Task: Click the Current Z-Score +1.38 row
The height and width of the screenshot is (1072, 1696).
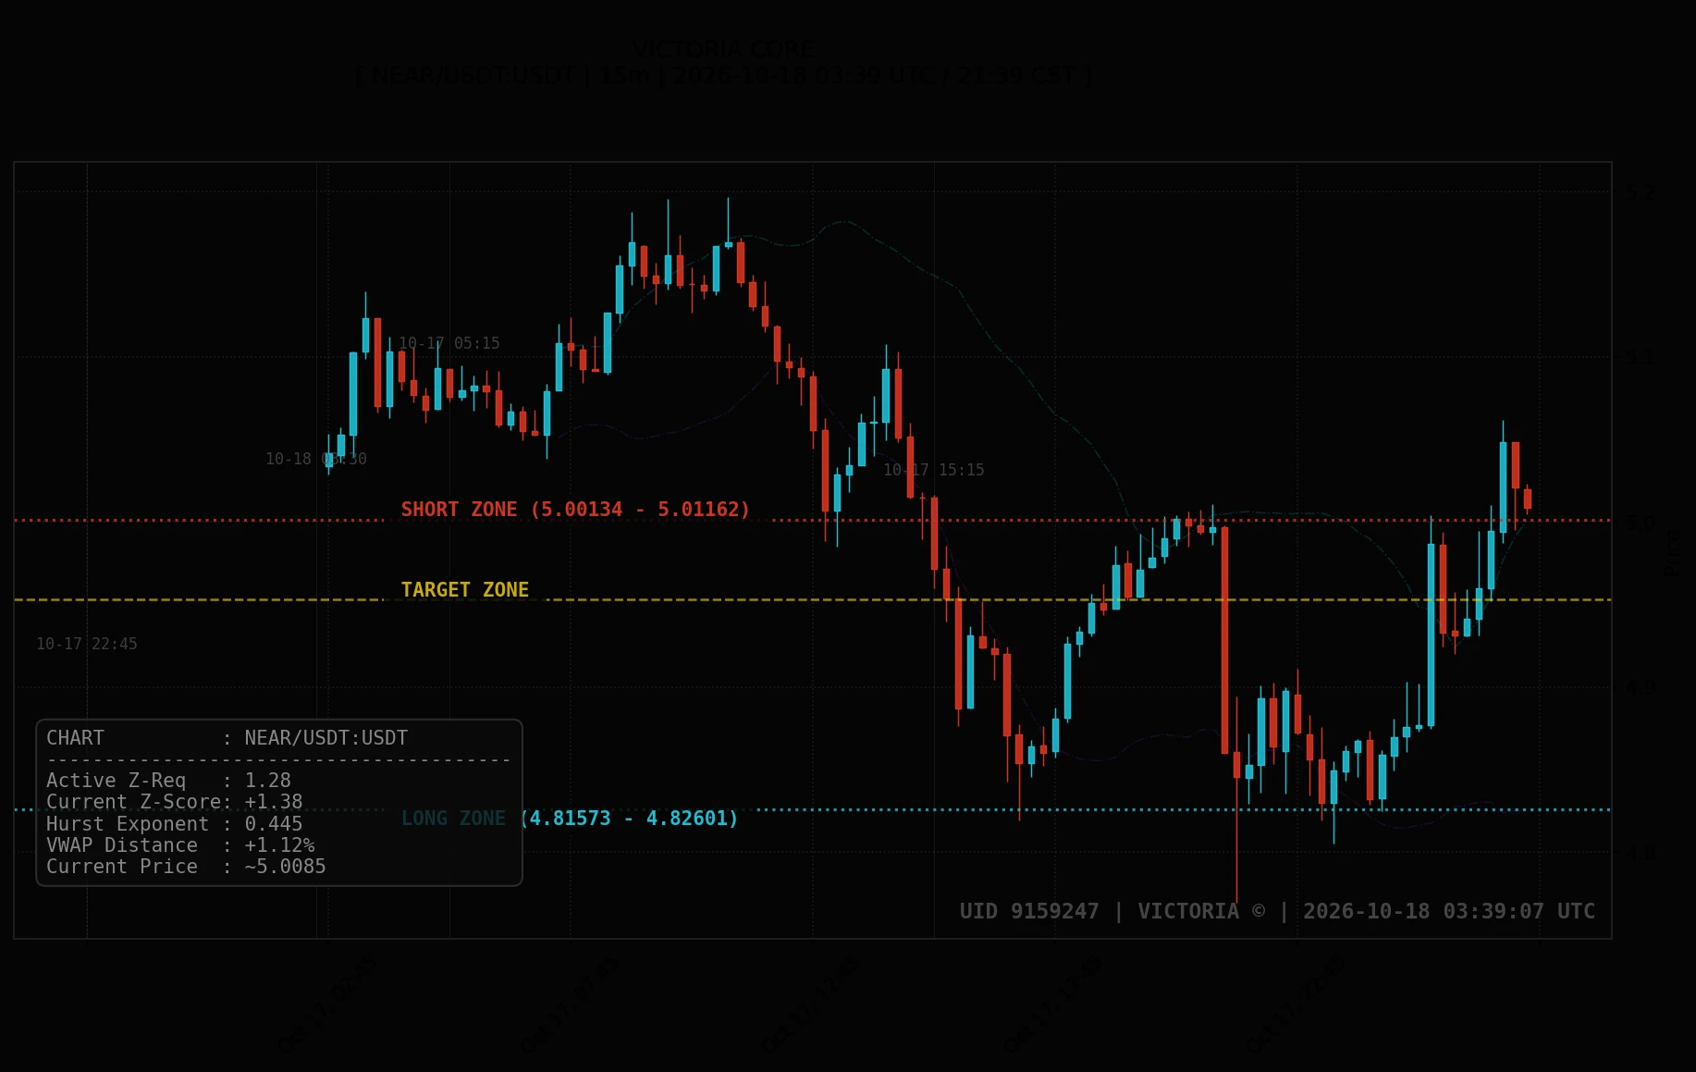Action: [x=175, y=802]
